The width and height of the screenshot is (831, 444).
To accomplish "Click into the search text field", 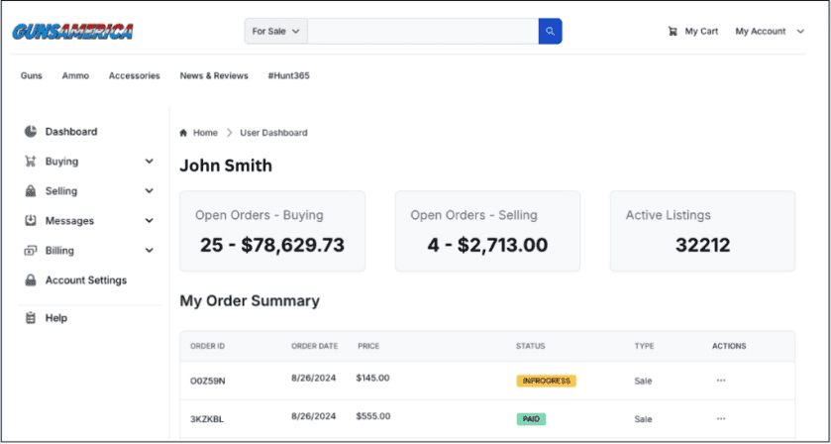I will coord(422,32).
